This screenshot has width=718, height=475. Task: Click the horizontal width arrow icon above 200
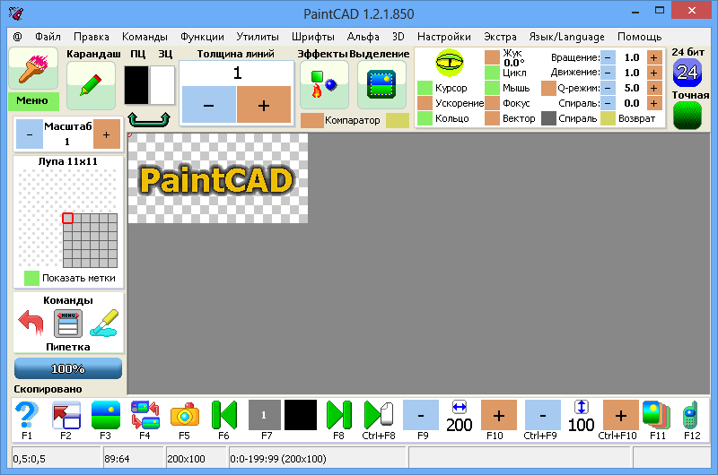tap(459, 406)
